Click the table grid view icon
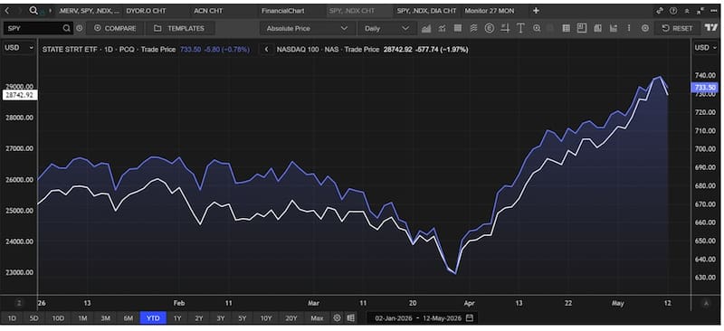This screenshot has height=331, width=724. coord(567,28)
